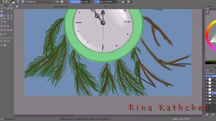Duplicate the current layer
The image size is (216, 121).
(x=213, y=115)
